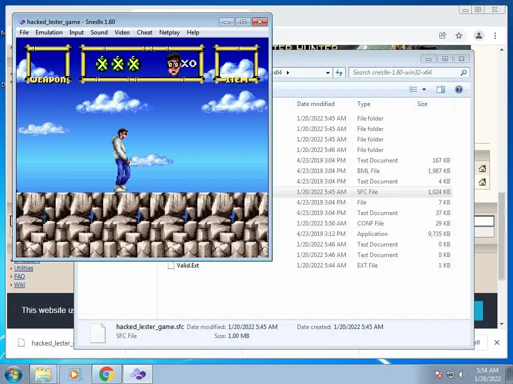Bookmark the page with the star icon
Image resolution: width=513 pixels, height=384 pixels.
click(459, 35)
